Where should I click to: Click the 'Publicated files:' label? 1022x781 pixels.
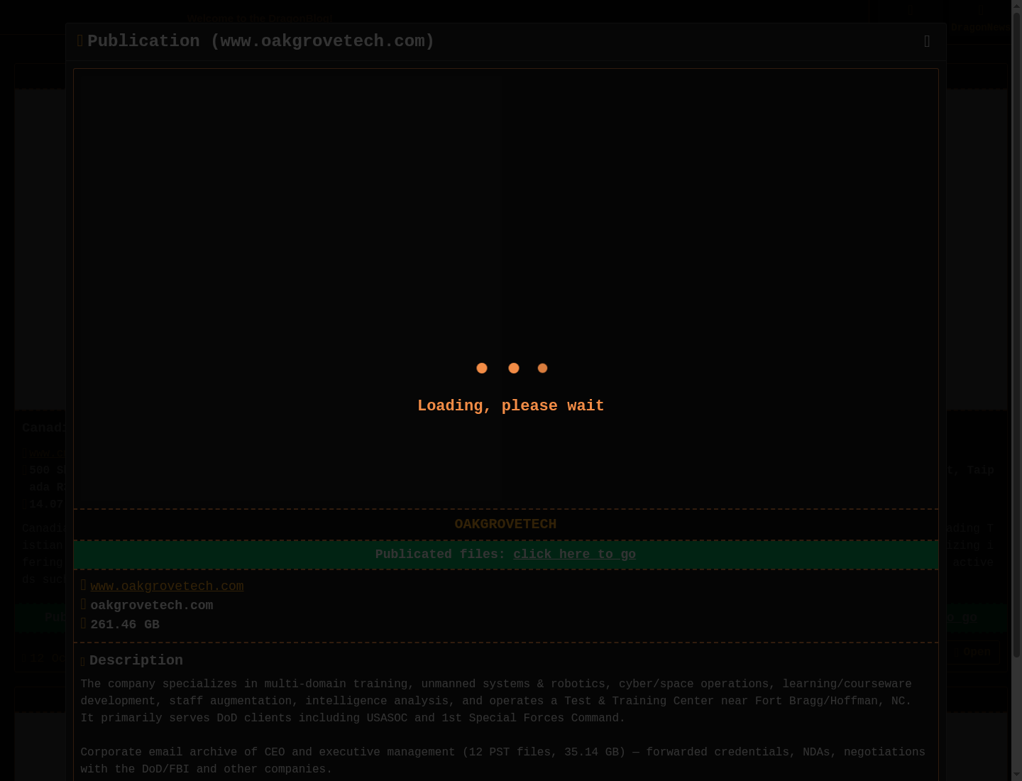pos(441,555)
